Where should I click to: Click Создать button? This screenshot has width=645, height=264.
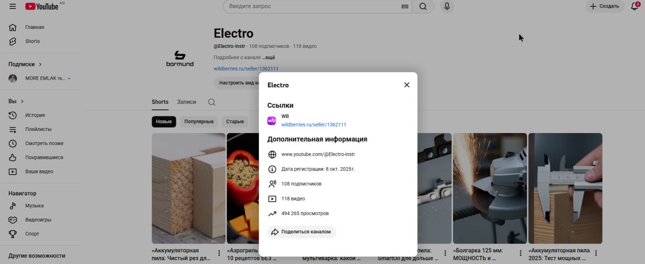tap(605, 7)
